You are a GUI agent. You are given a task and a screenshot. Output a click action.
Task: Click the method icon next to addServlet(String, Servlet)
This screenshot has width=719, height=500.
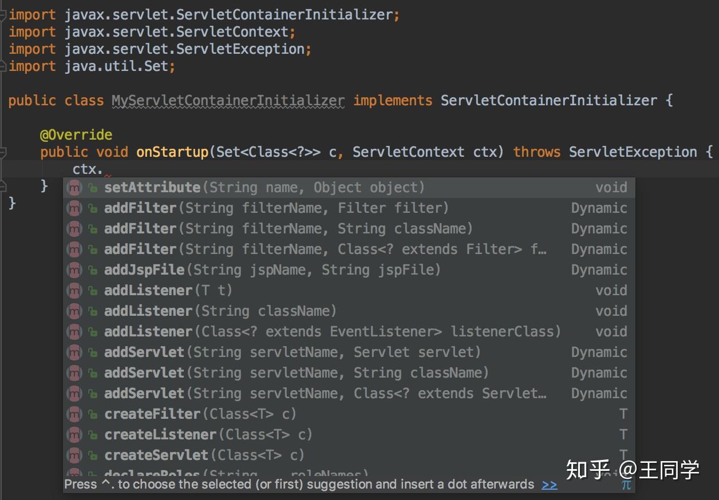[74, 352]
